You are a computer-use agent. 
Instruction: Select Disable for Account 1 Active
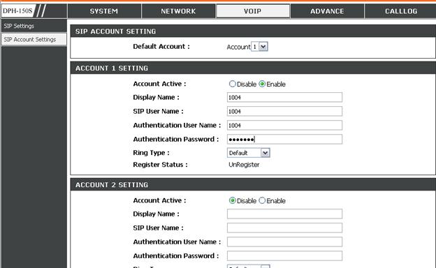coord(232,84)
